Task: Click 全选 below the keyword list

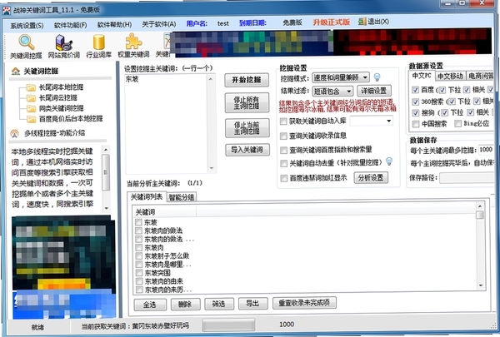Action: [149, 305]
